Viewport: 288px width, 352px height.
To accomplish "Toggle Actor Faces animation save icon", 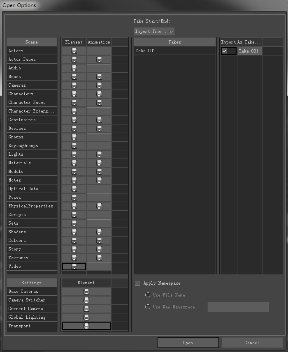I will point(99,60).
